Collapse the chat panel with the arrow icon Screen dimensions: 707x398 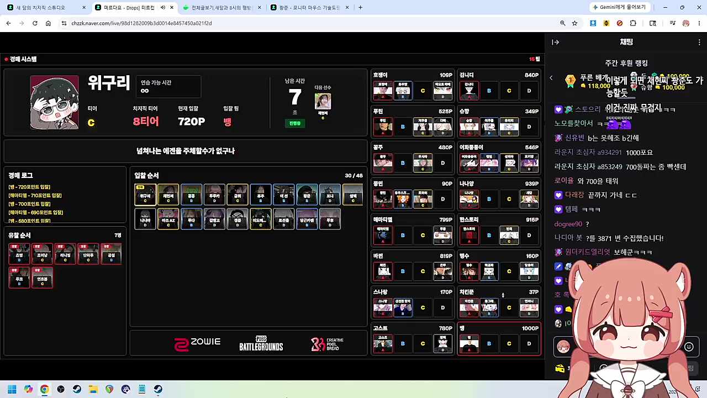pos(556,42)
